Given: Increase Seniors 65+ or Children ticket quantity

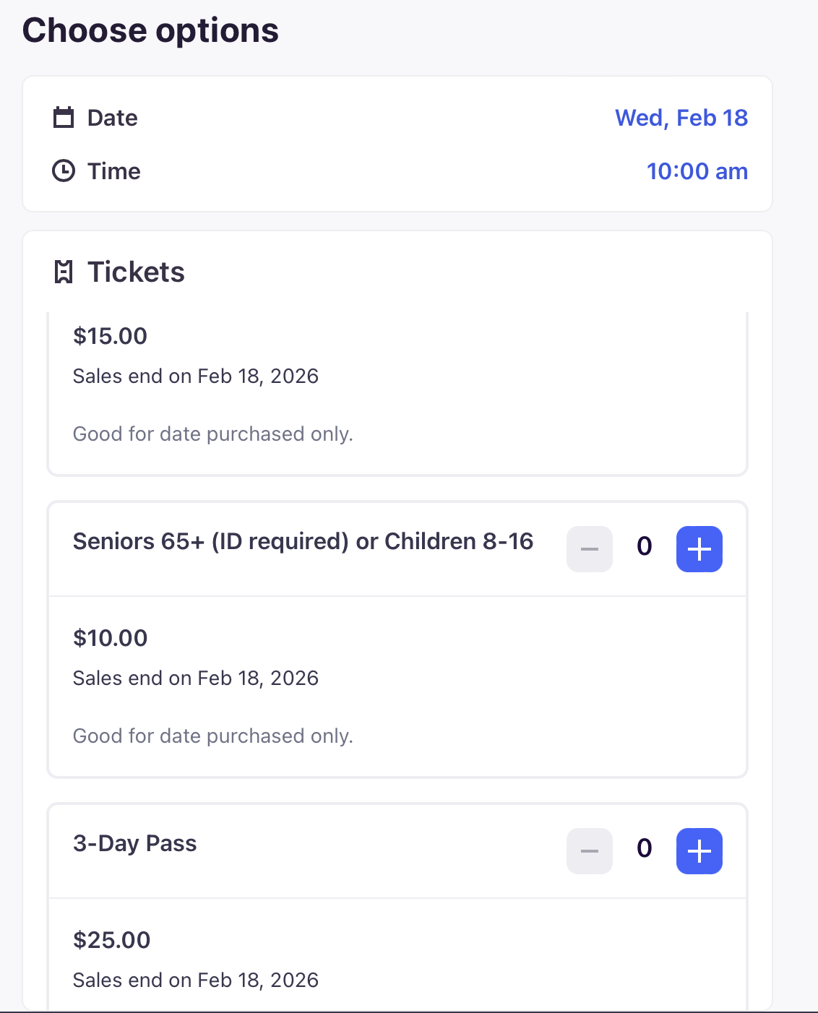Looking at the screenshot, I should coord(699,549).
